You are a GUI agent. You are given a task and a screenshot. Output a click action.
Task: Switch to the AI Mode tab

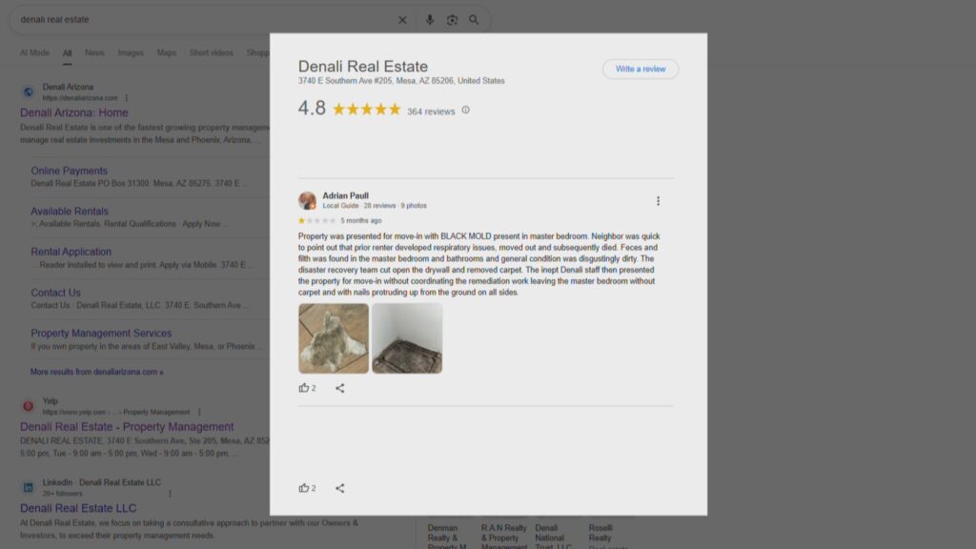pos(34,53)
